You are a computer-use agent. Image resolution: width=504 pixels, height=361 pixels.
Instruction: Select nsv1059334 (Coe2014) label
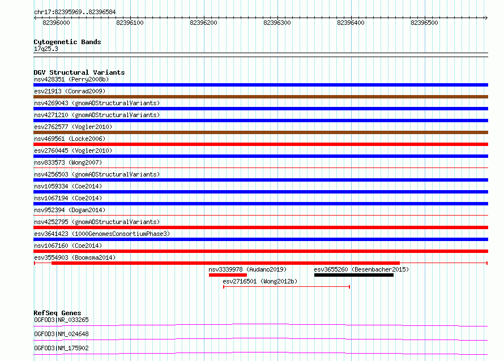(x=68, y=186)
